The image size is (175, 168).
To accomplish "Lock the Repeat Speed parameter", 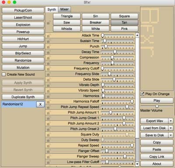I will pos(49,146).
